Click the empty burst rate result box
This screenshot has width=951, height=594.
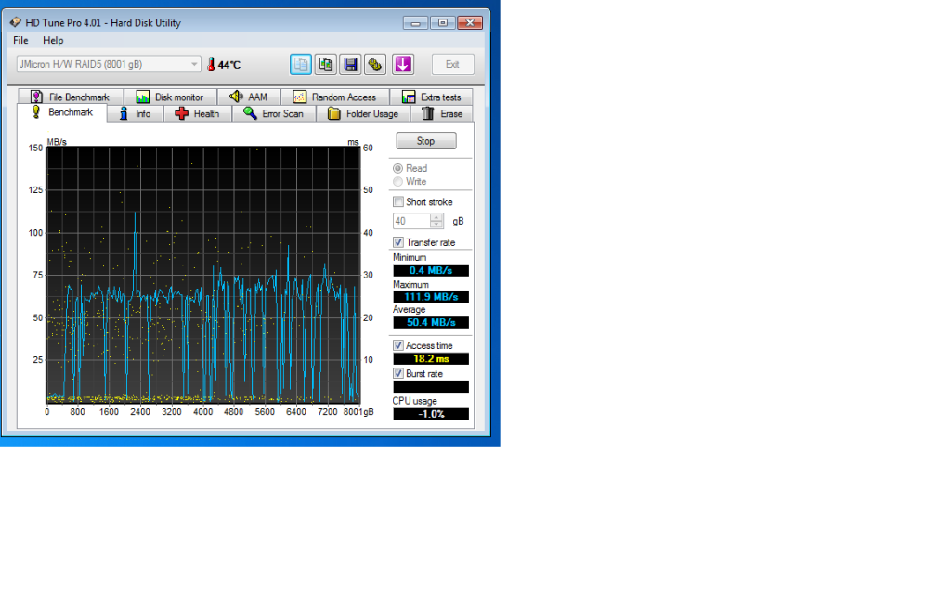point(431,387)
